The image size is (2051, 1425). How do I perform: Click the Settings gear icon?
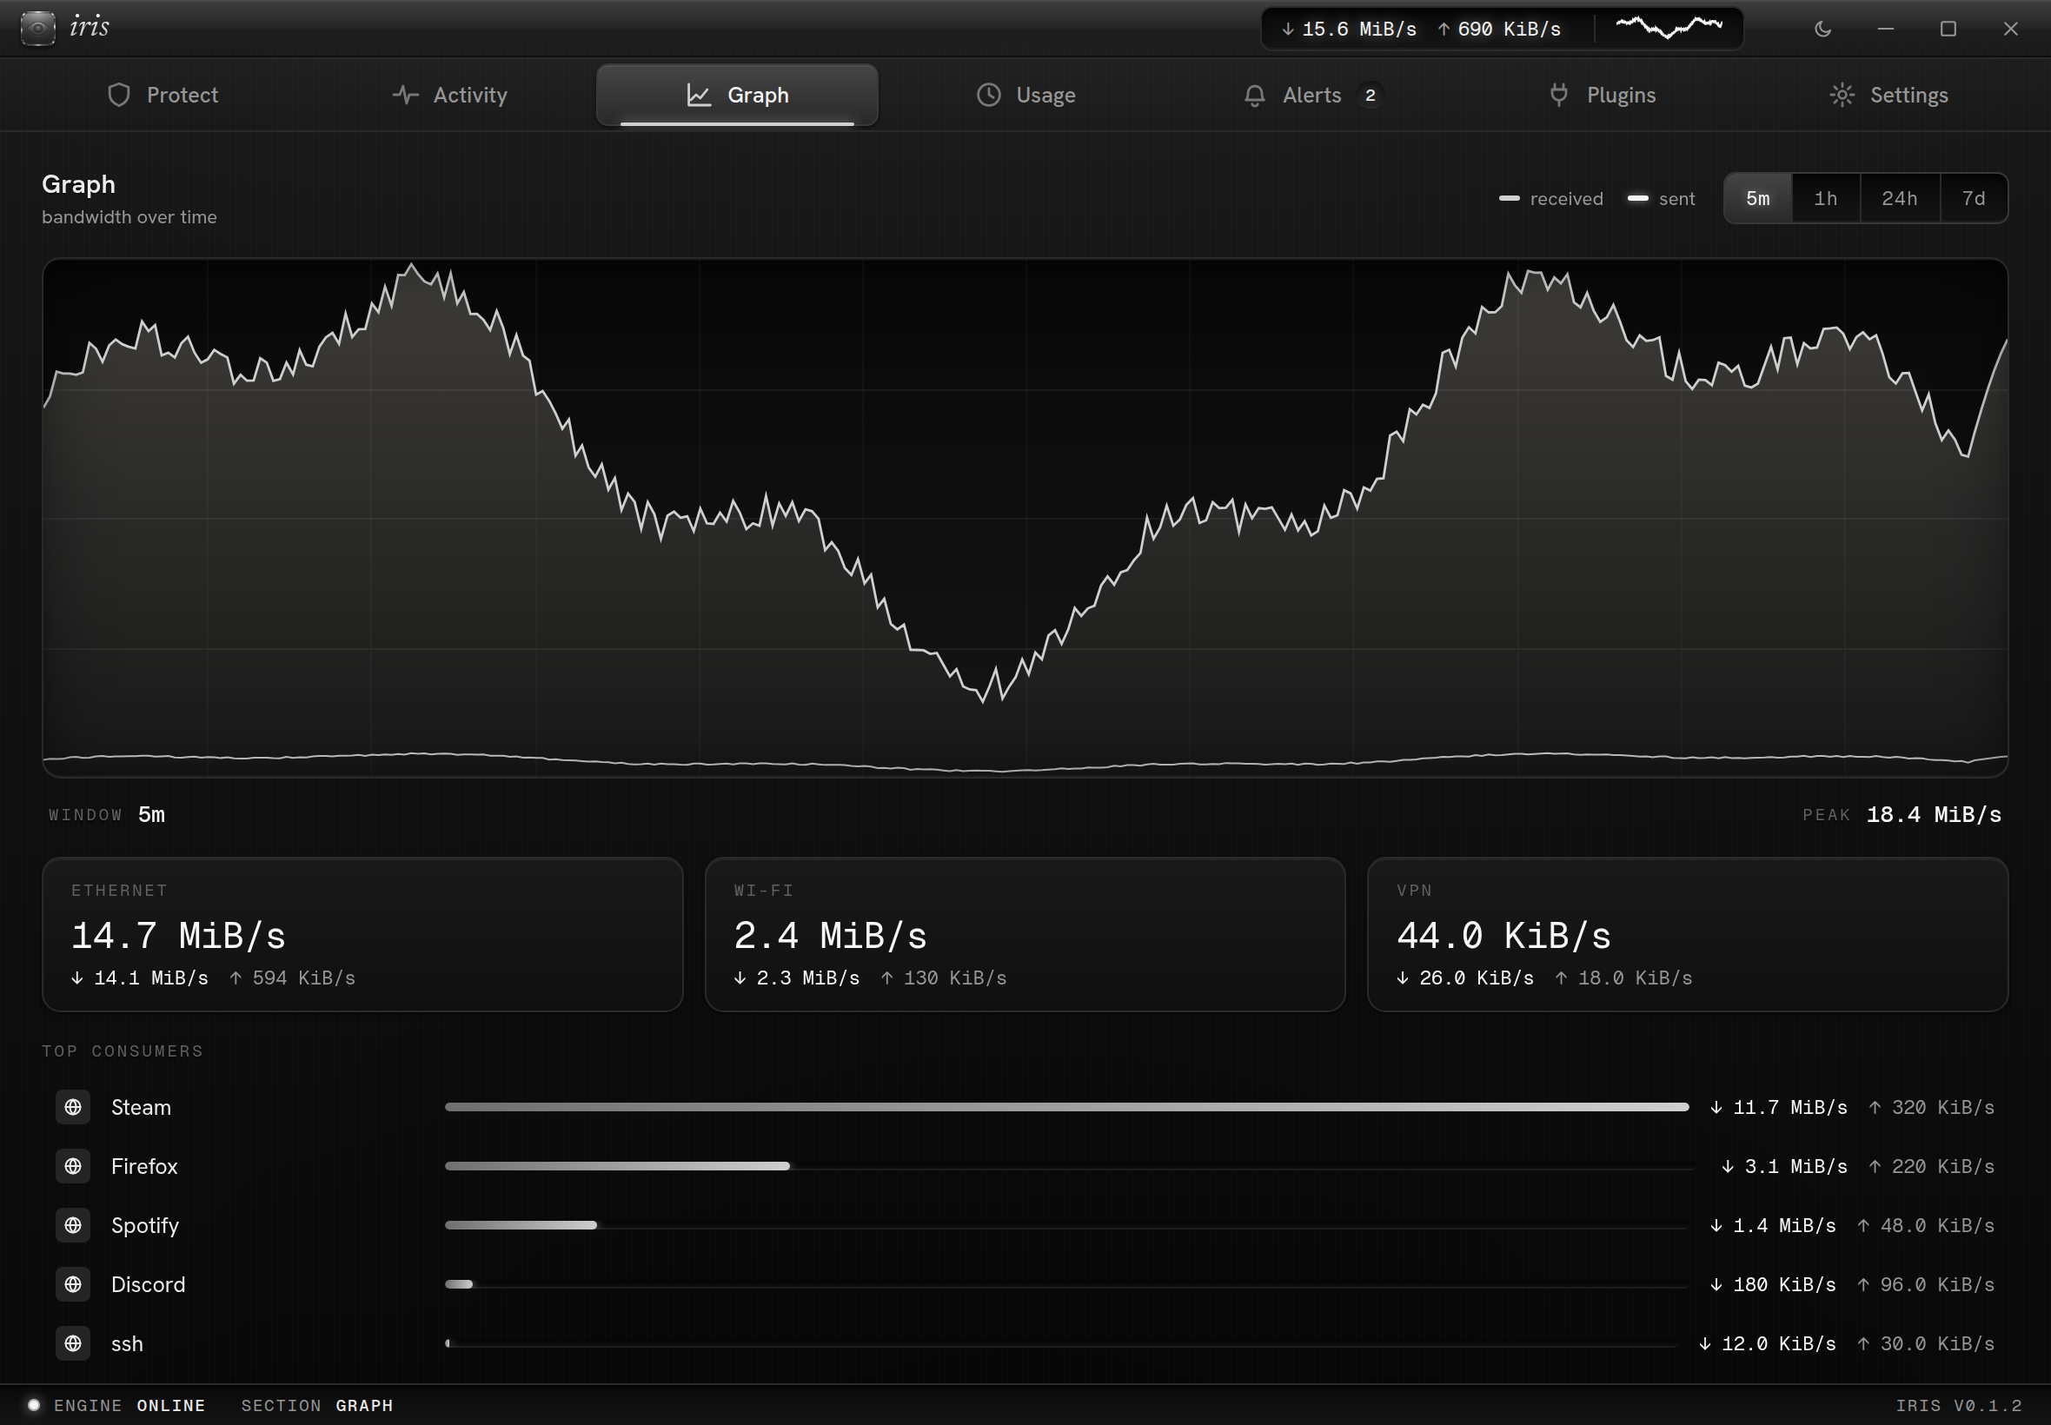pyautogui.click(x=1842, y=95)
